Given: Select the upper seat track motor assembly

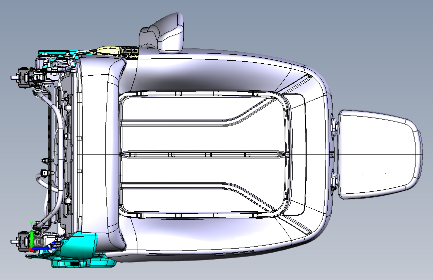Looking at the screenshot, I should 27,78.
